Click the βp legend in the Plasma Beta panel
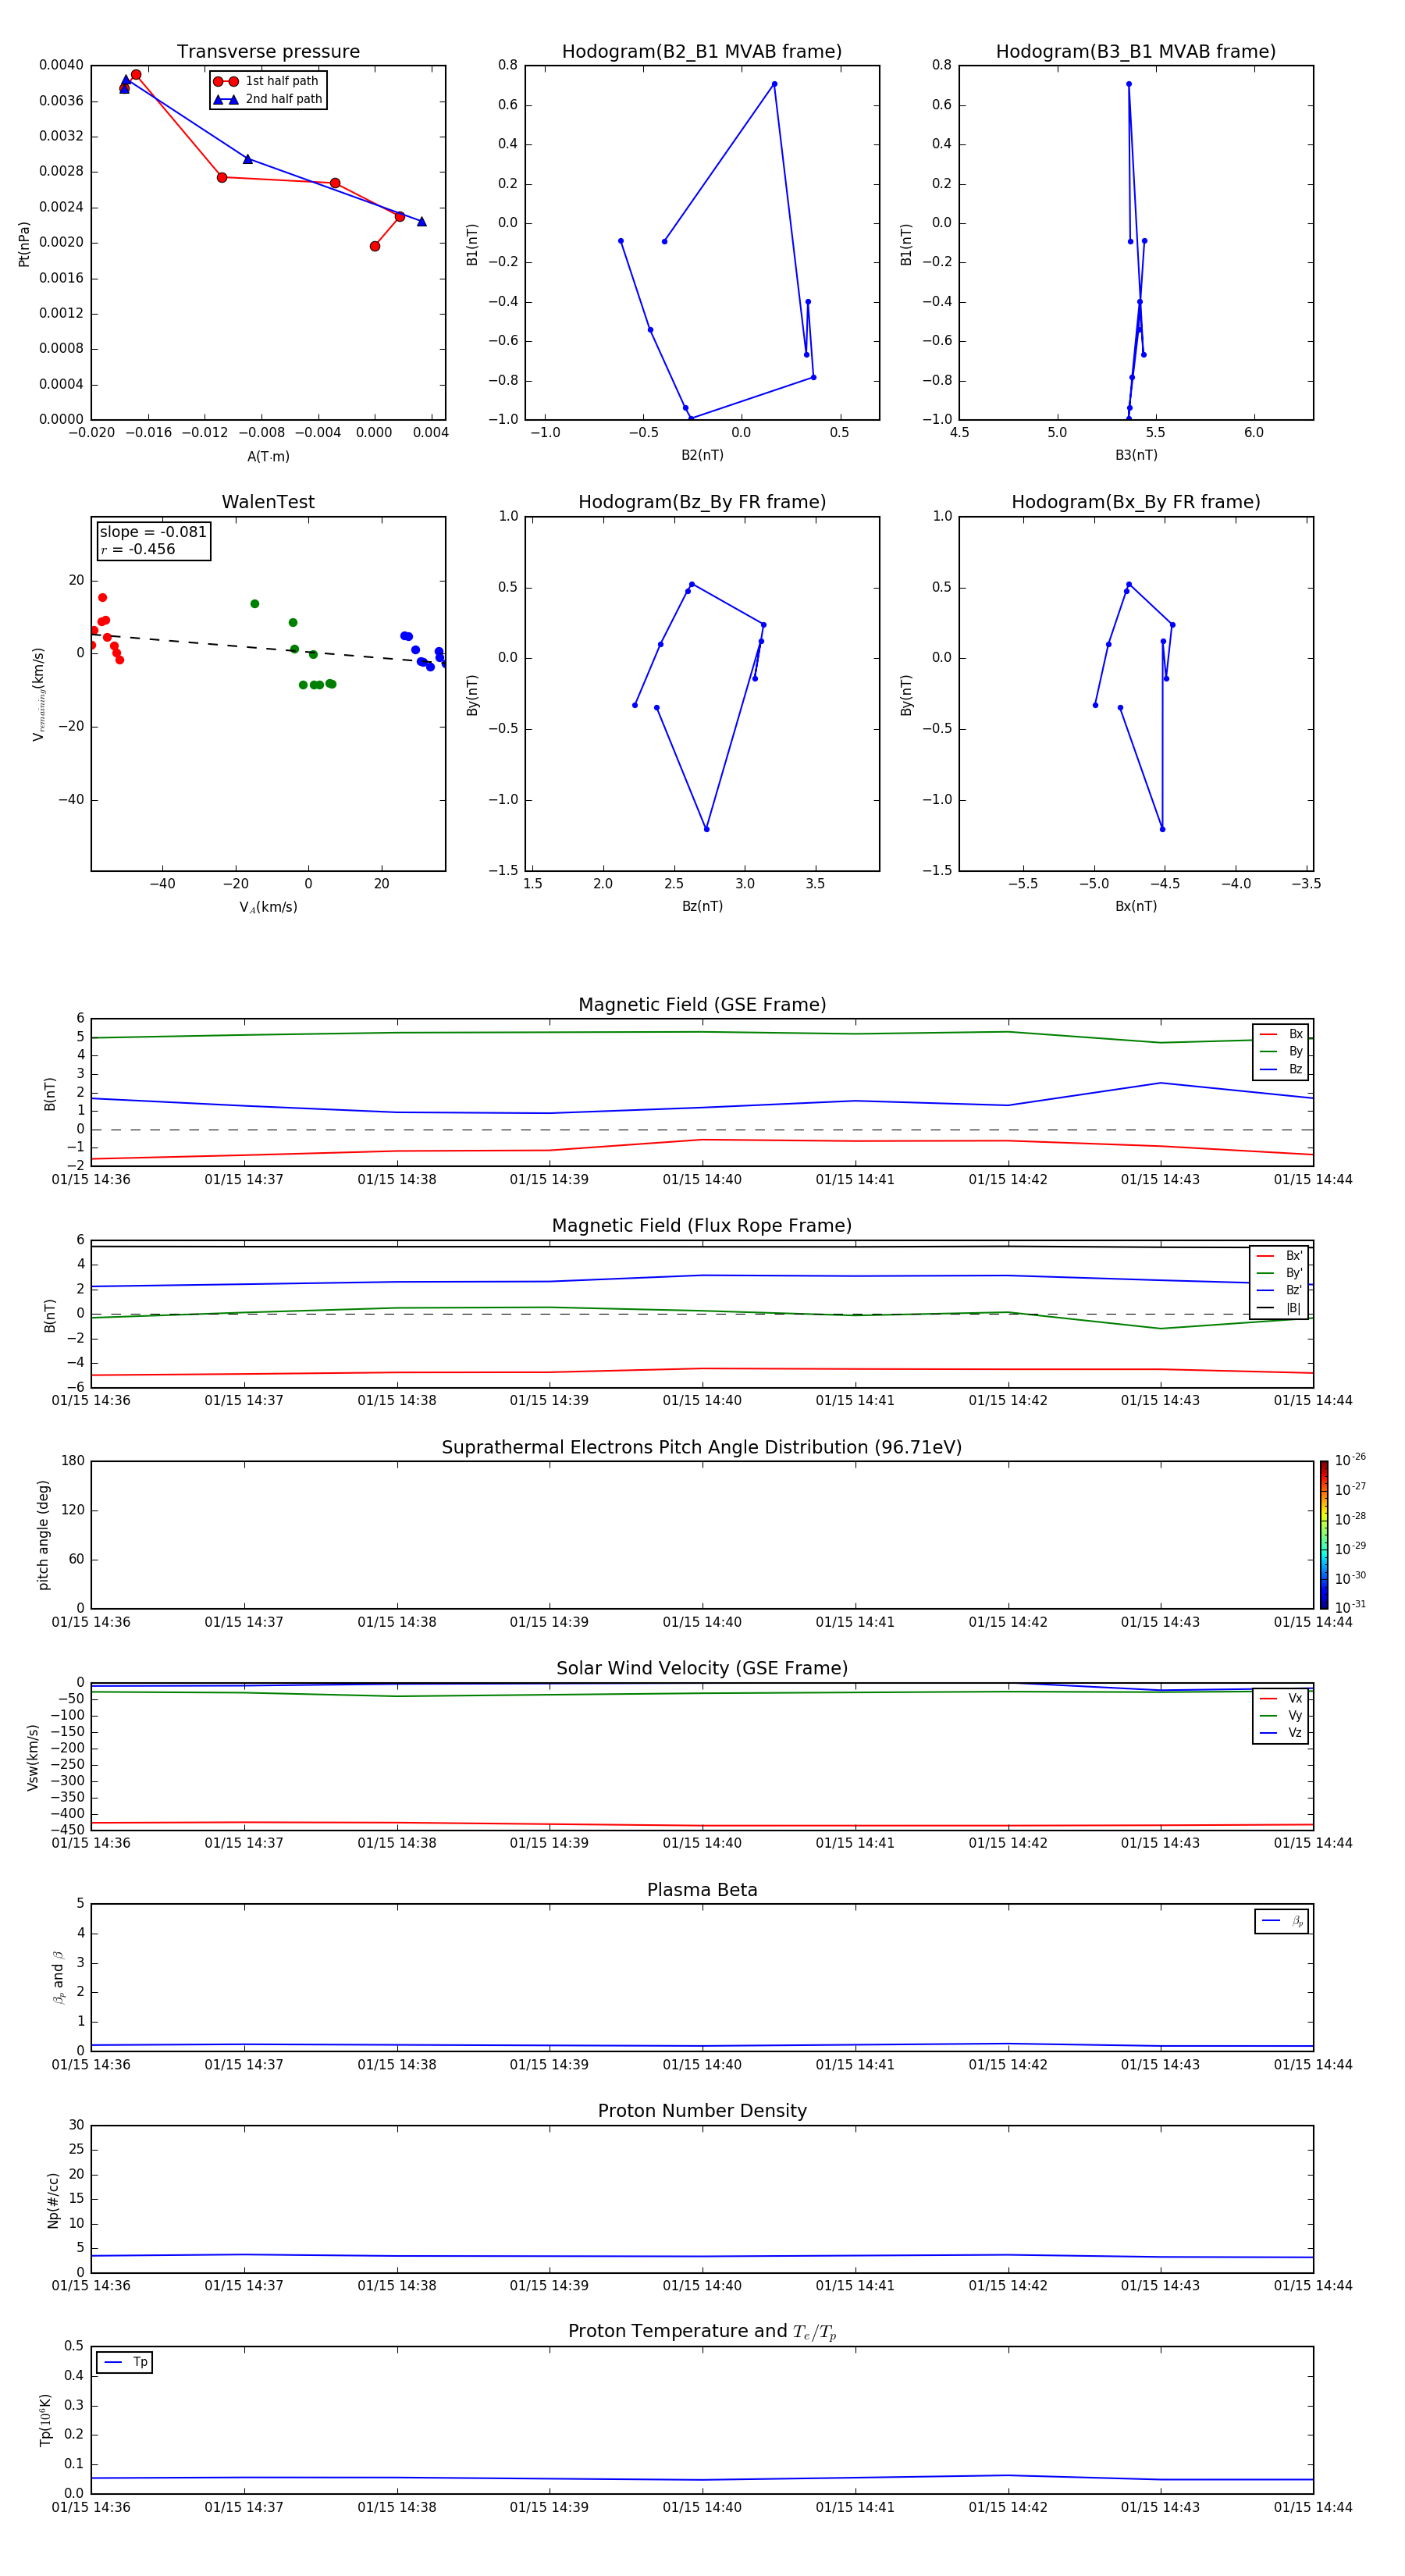Image resolution: width=1405 pixels, height=2576 pixels. (x=1282, y=1921)
